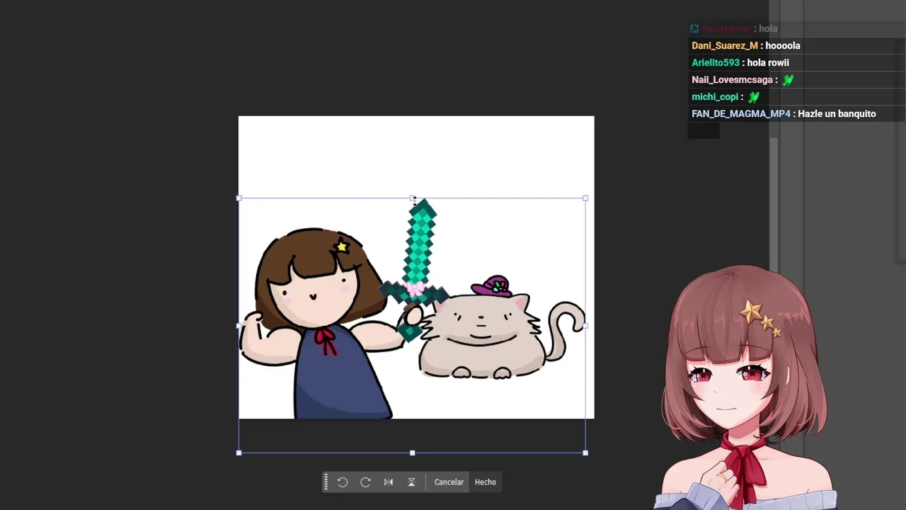Image resolution: width=906 pixels, height=510 pixels.
Task: Click the message text 'hola rowii'
Action: 768,62
